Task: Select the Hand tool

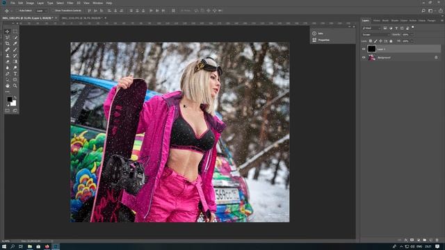Action: pos(8,85)
